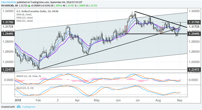Click the 1.22472 left price label
202x110 pixels.
(x=8, y=70)
